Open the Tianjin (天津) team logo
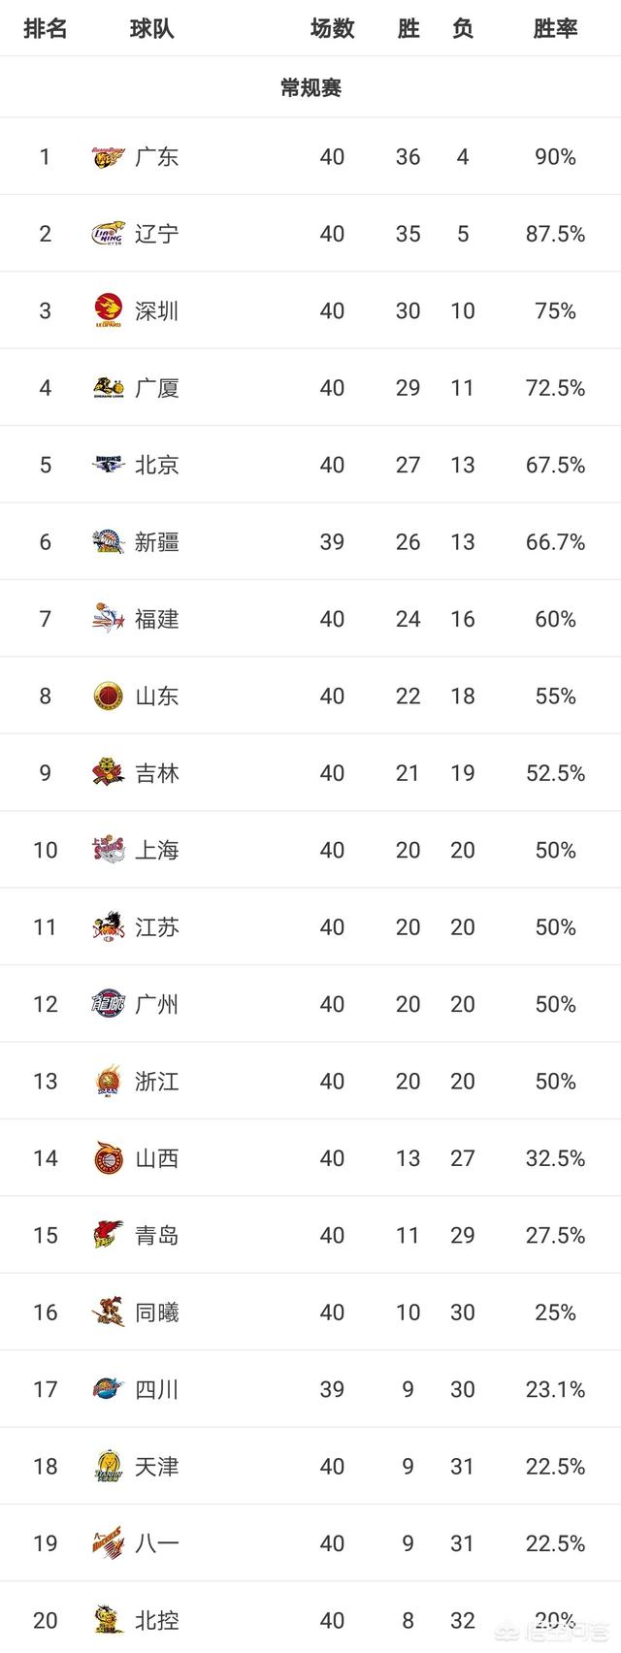 click(x=109, y=1466)
